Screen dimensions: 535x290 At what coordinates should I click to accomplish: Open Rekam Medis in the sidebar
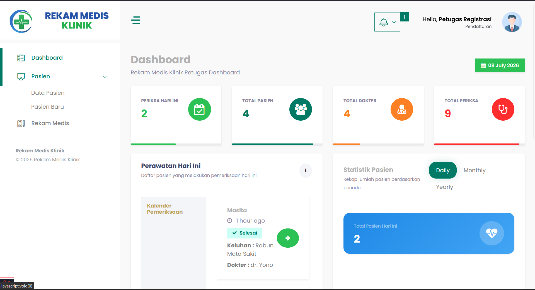click(x=50, y=123)
